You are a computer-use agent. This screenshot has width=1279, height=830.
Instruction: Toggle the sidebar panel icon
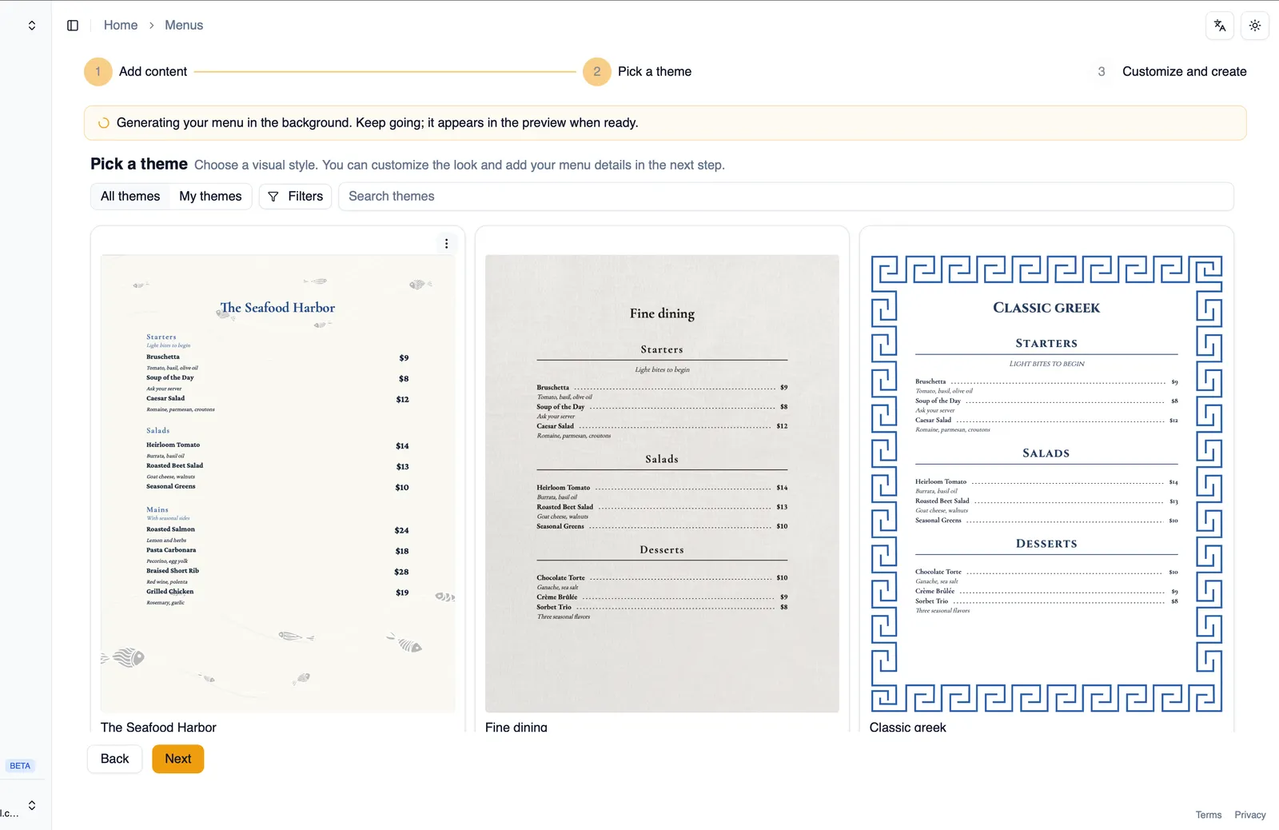pyautogui.click(x=73, y=26)
